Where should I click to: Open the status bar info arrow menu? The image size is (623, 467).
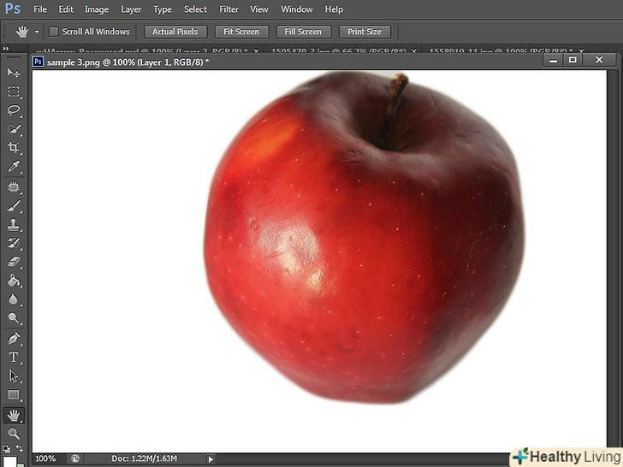211,459
